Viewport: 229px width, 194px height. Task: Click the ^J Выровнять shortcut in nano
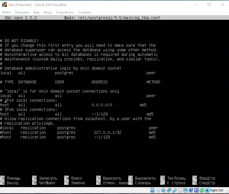142,178
